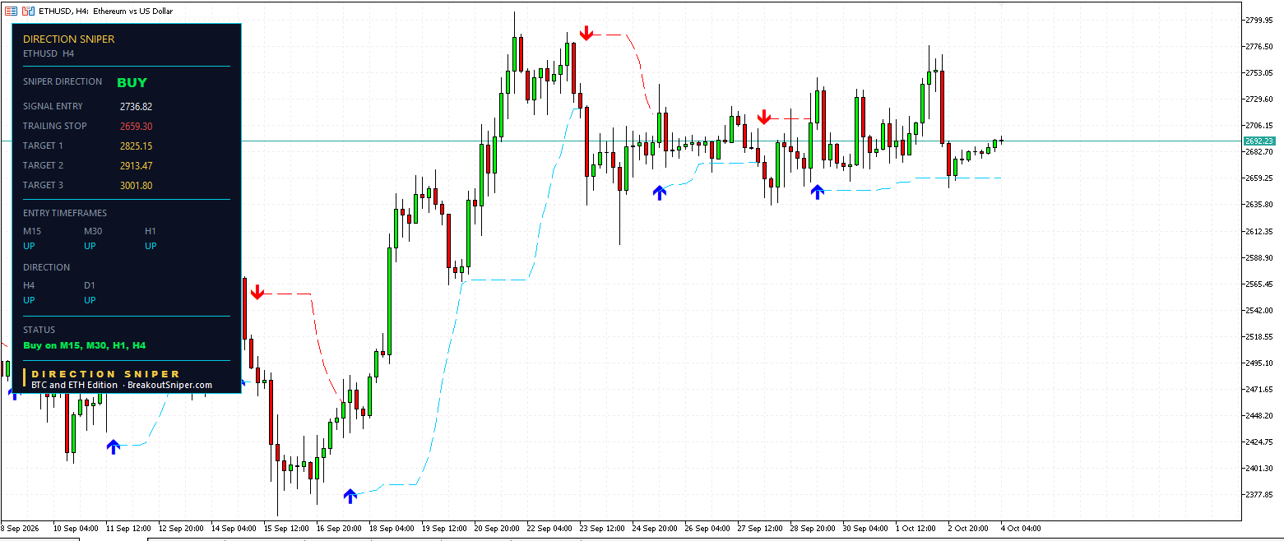Click the SNIPER DIRECTION label

pyautogui.click(x=63, y=81)
